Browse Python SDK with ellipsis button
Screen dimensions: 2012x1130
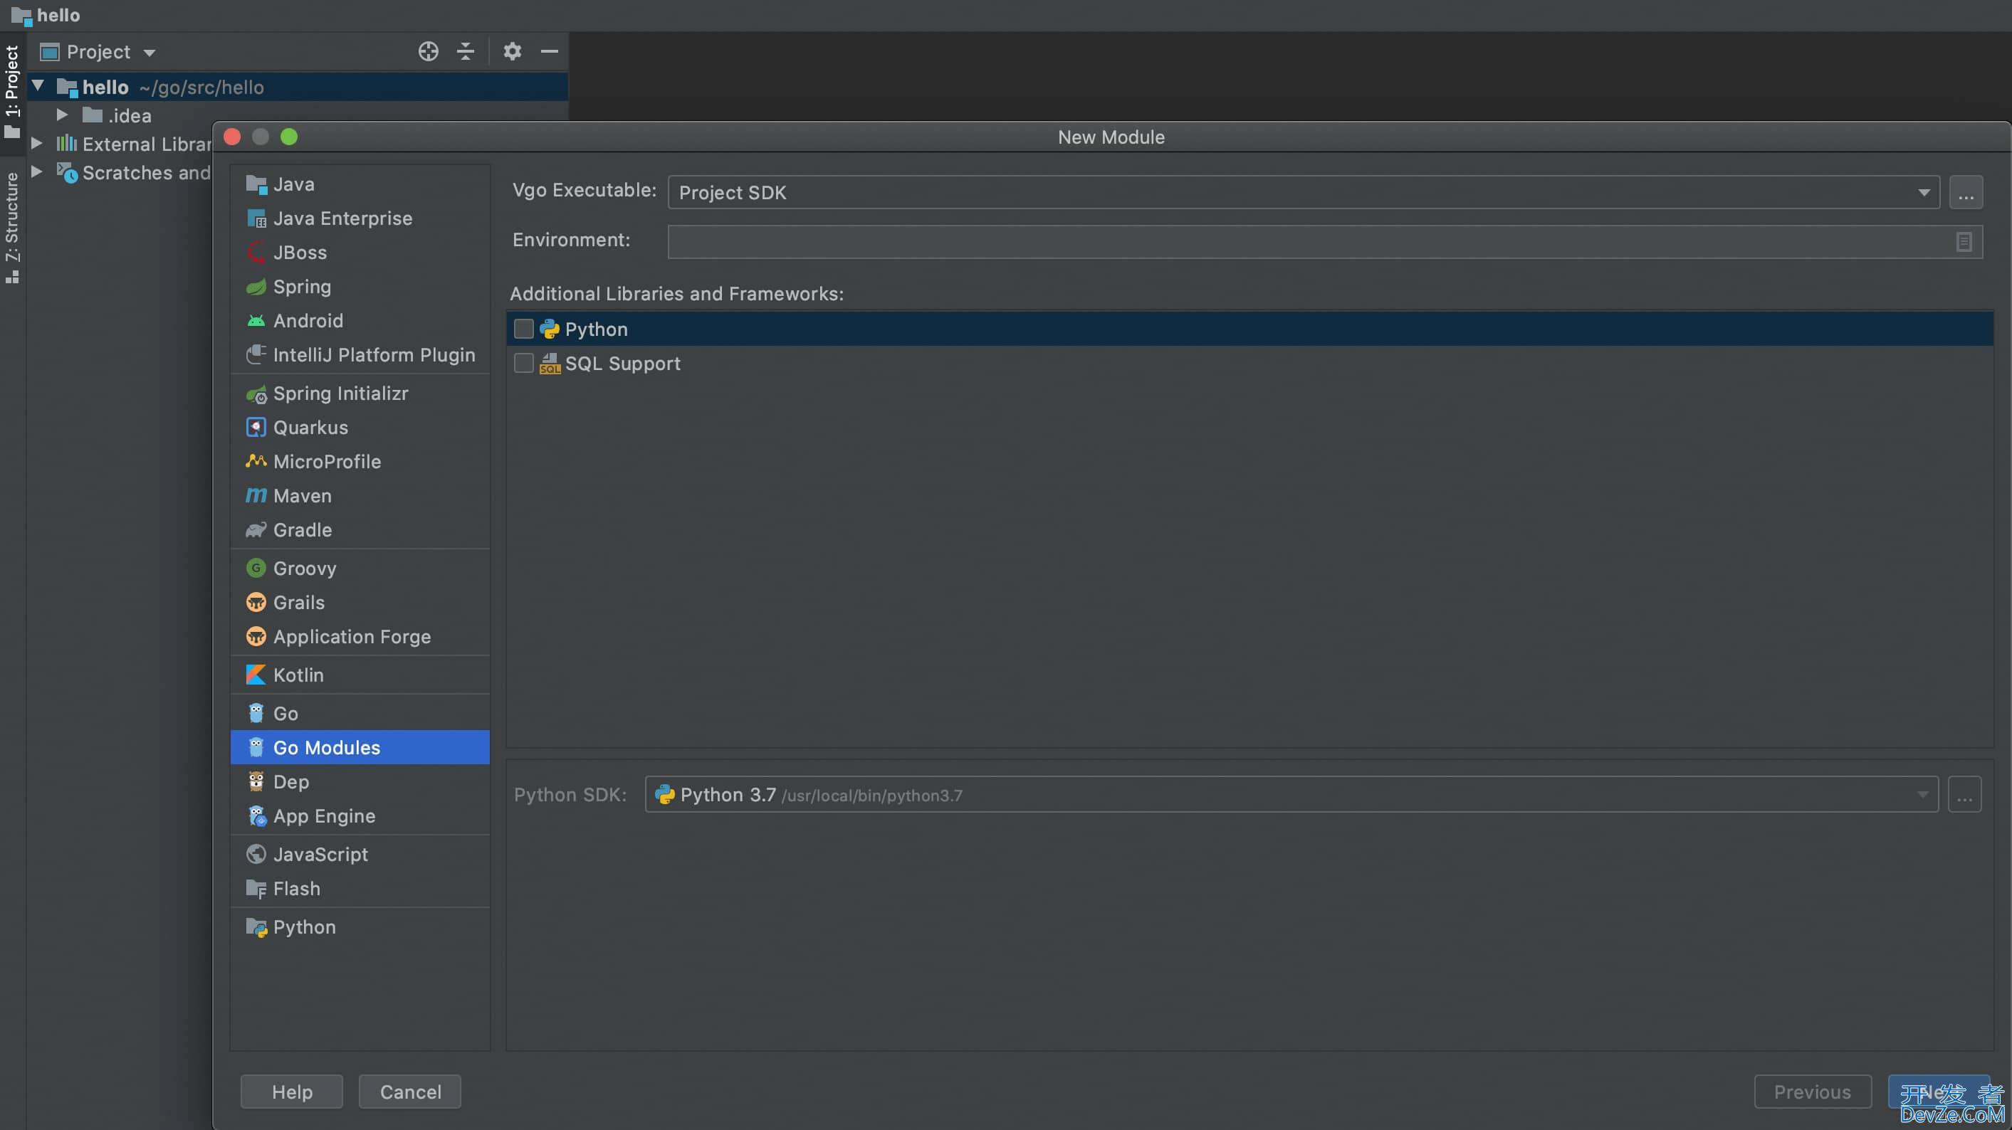(x=1964, y=794)
